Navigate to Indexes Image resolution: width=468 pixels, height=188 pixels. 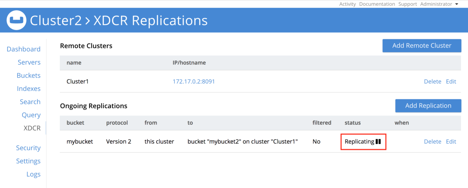point(29,89)
